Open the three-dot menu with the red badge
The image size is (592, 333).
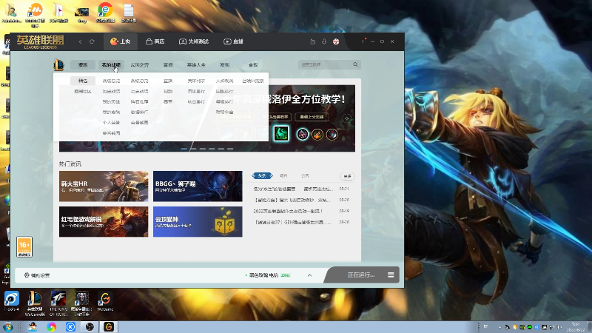click(x=363, y=41)
